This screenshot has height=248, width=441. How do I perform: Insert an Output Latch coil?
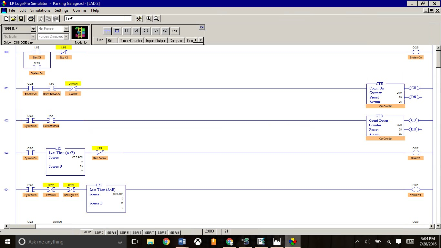(x=155, y=31)
